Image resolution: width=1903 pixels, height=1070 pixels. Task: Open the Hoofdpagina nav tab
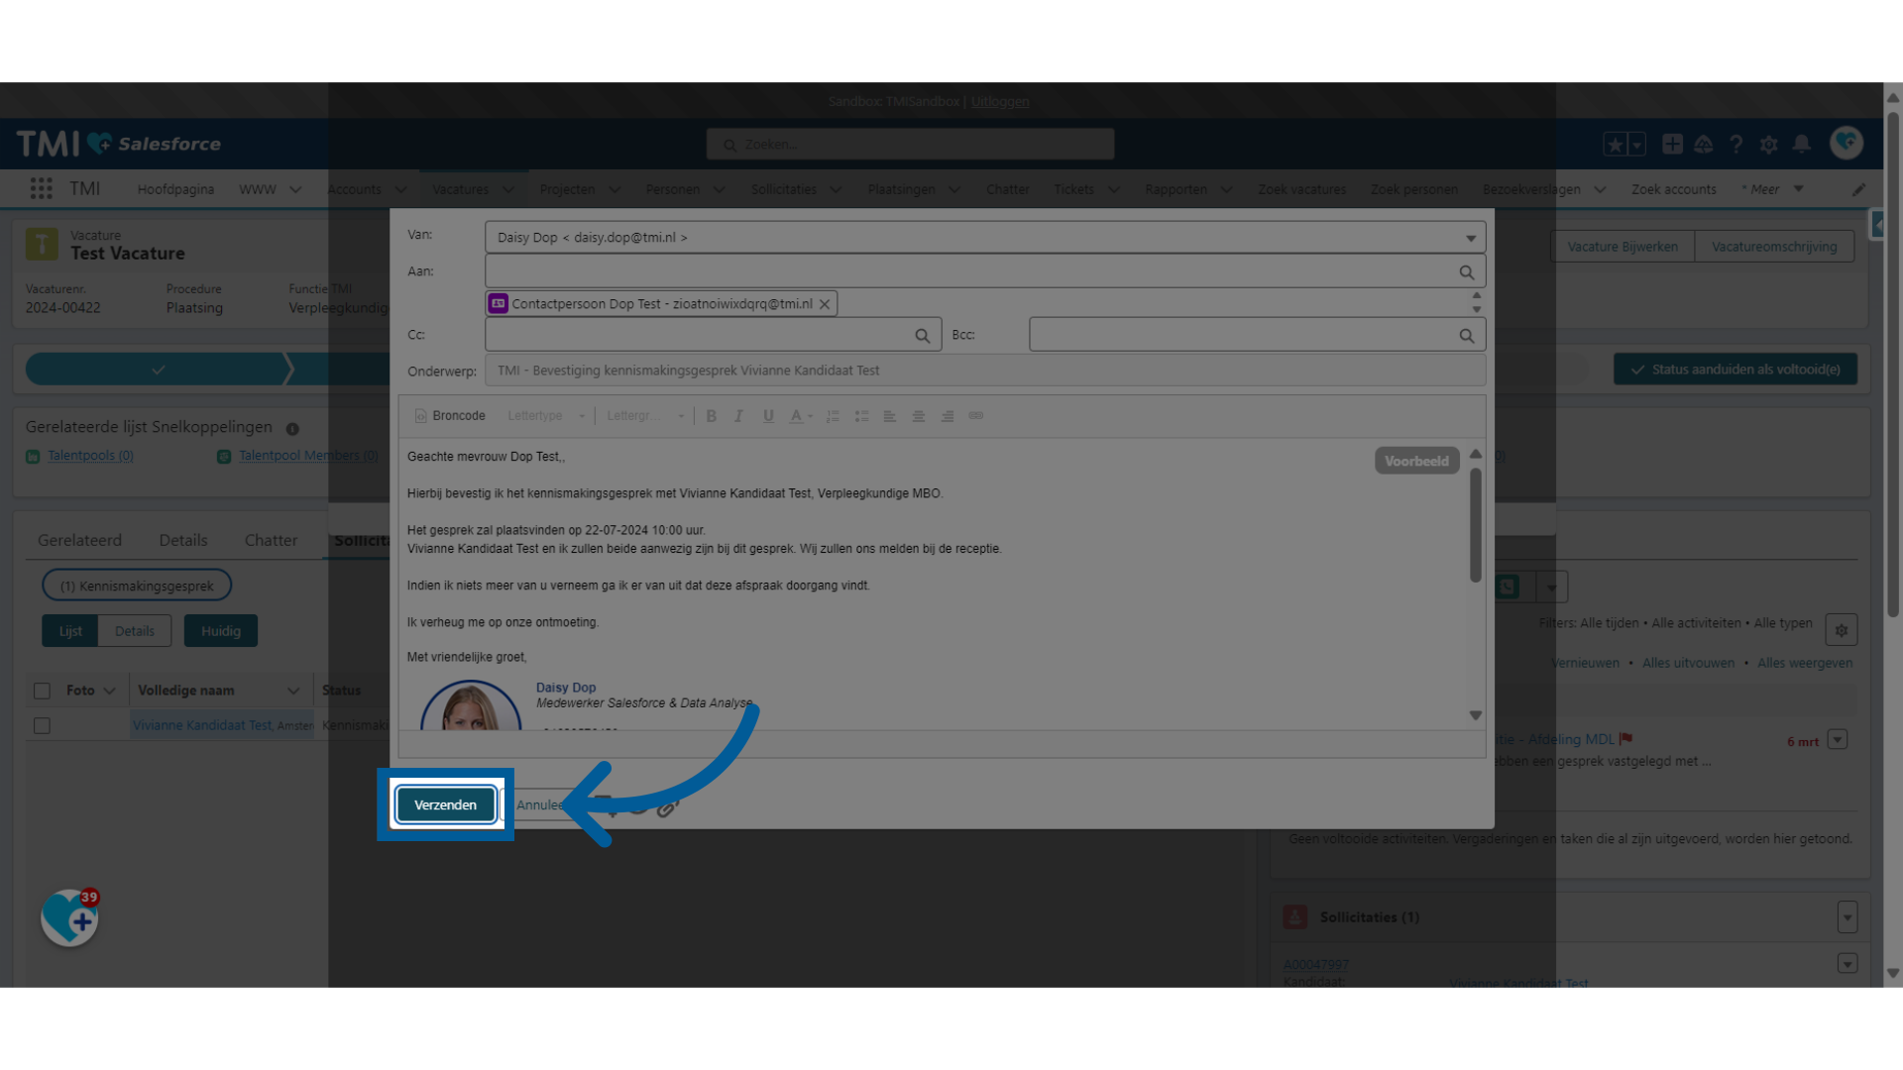(175, 189)
